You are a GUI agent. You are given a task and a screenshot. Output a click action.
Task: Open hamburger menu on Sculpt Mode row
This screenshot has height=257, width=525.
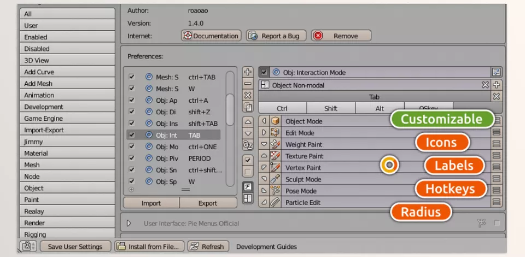click(496, 179)
